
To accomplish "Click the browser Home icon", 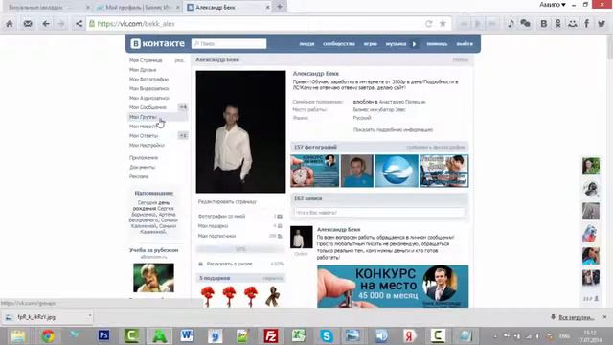I will (10, 24).
